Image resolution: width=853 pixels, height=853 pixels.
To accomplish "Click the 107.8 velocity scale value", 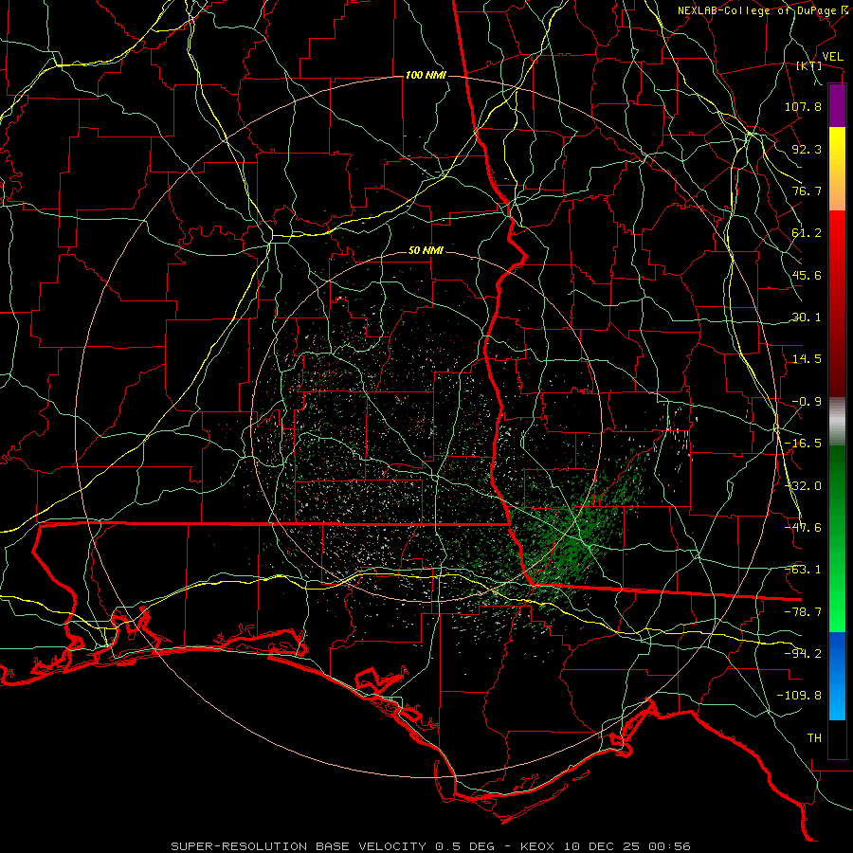I will (803, 106).
